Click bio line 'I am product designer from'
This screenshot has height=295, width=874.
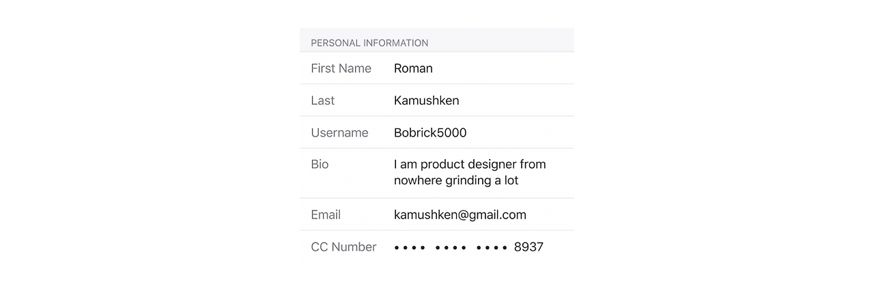pyautogui.click(x=470, y=165)
